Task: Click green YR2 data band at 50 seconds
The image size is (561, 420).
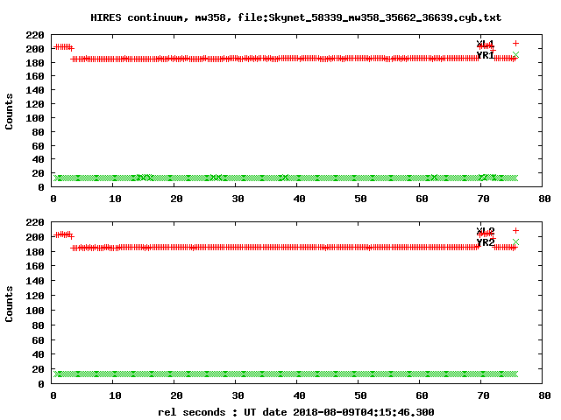Action: pyautogui.click(x=359, y=374)
